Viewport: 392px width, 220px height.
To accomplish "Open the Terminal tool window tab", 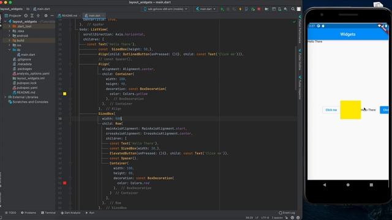I will pyautogui.click(x=48, y=213).
